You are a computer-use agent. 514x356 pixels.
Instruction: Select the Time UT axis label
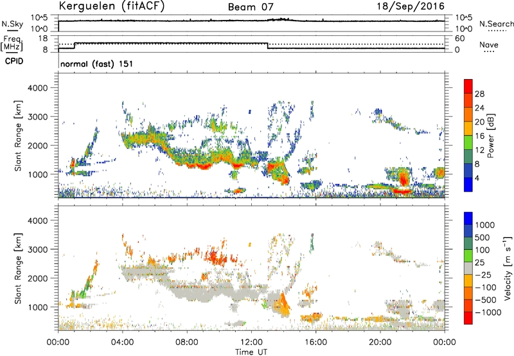251,352
